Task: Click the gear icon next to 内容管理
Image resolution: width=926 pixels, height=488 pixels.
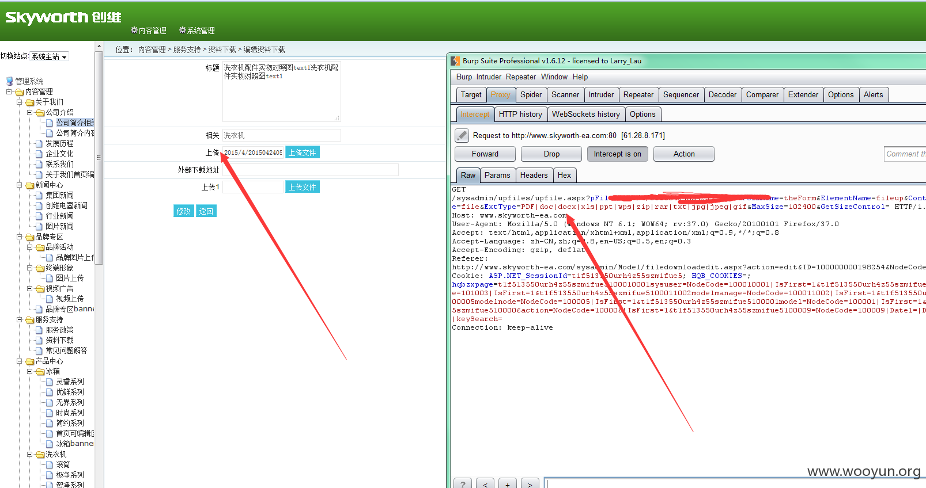Action: click(x=134, y=30)
